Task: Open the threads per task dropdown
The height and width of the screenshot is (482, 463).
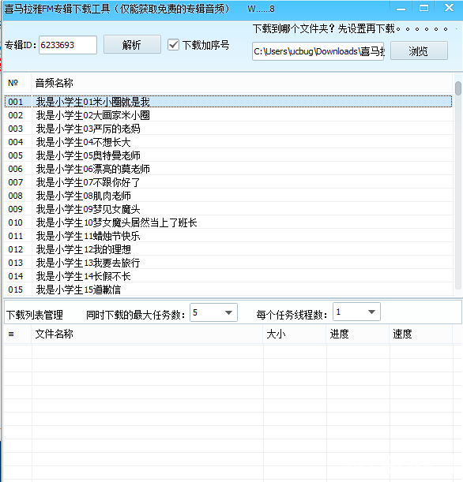Action: coord(356,312)
